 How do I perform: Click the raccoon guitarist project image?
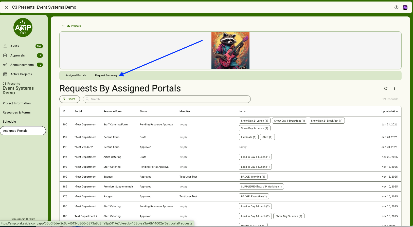tap(230, 50)
